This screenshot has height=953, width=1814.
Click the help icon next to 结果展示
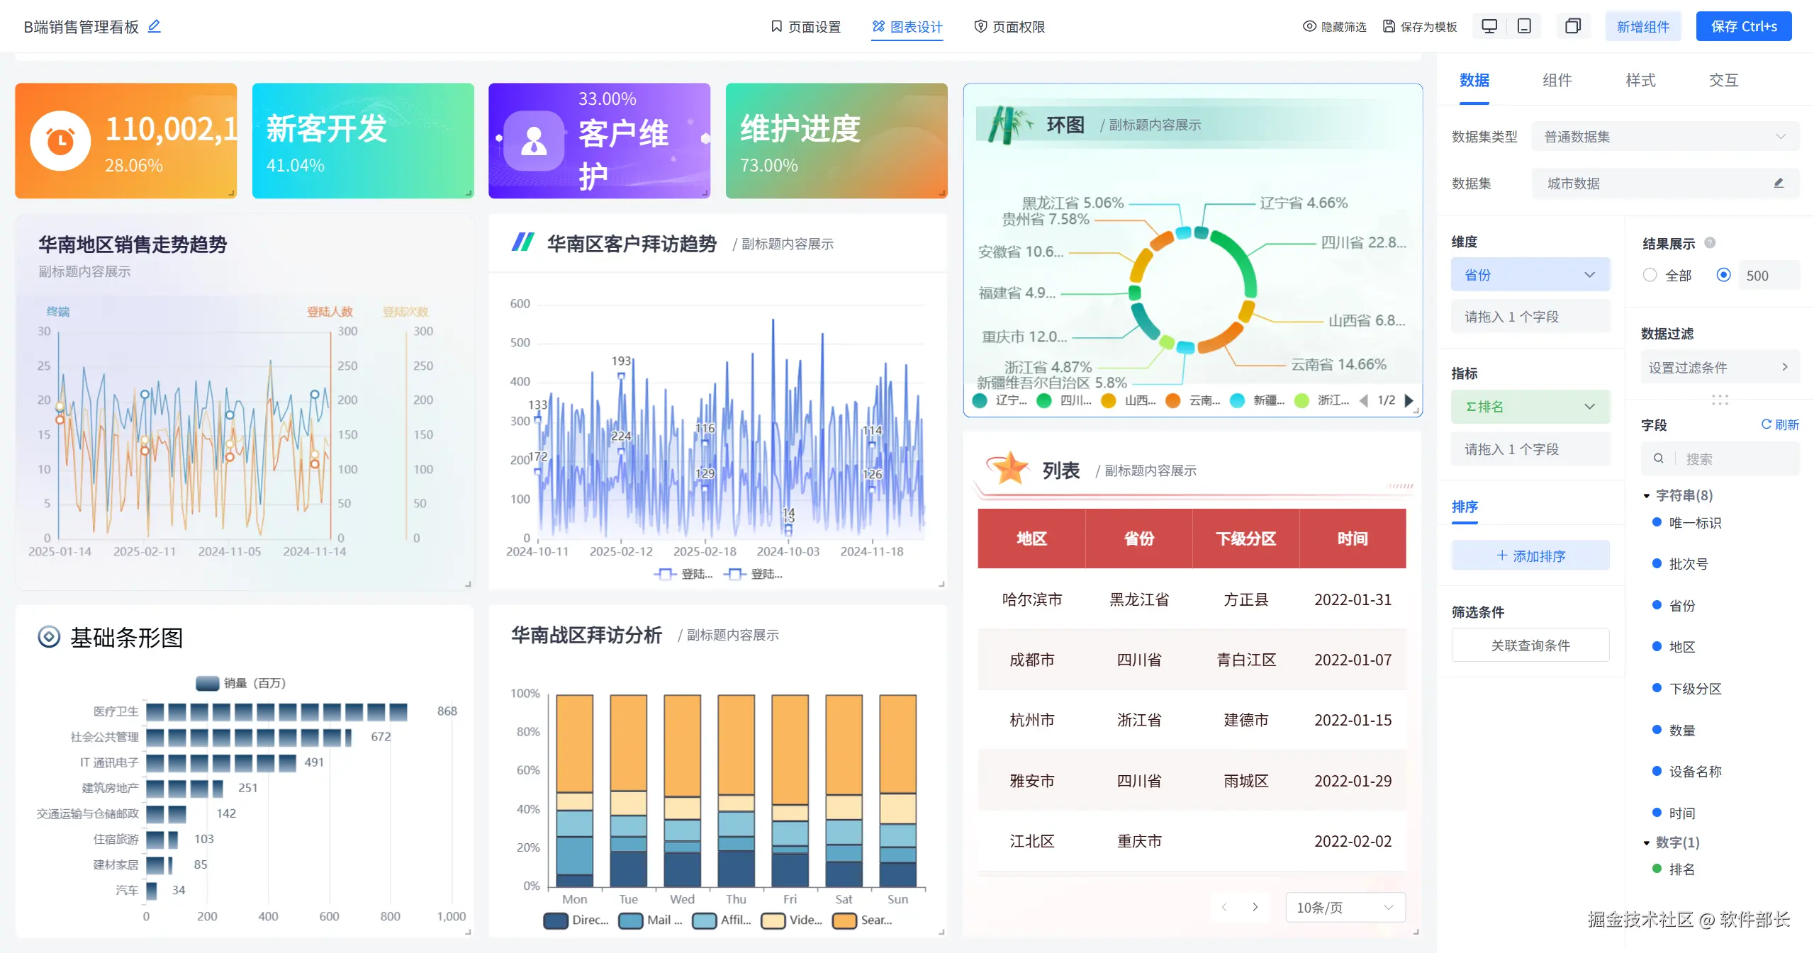coord(1710,243)
